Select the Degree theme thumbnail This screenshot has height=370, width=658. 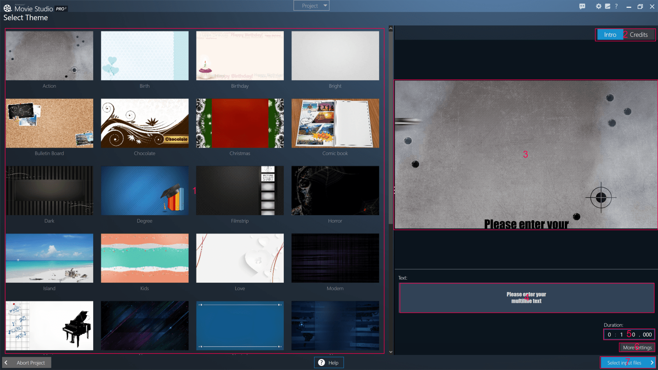point(145,191)
